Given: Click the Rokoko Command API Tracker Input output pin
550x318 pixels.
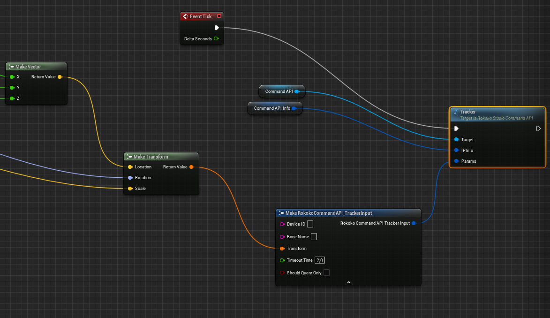Looking at the screenshot, I should pos(413,223).
